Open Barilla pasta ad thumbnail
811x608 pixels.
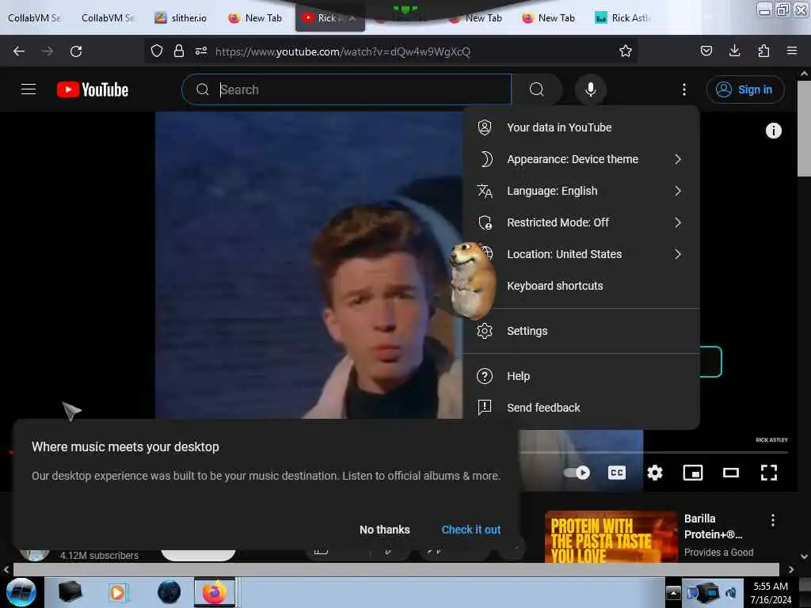click(611, 536)
